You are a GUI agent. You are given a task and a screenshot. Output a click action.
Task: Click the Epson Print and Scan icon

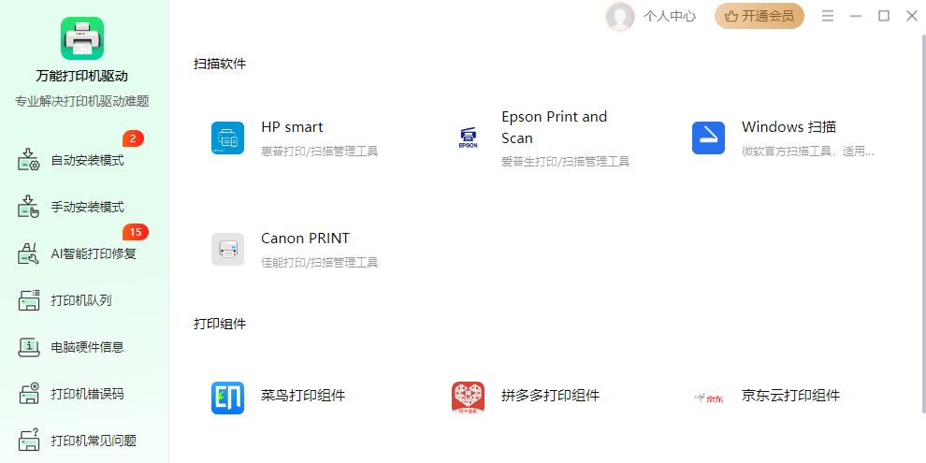click(x=468, y=138)
